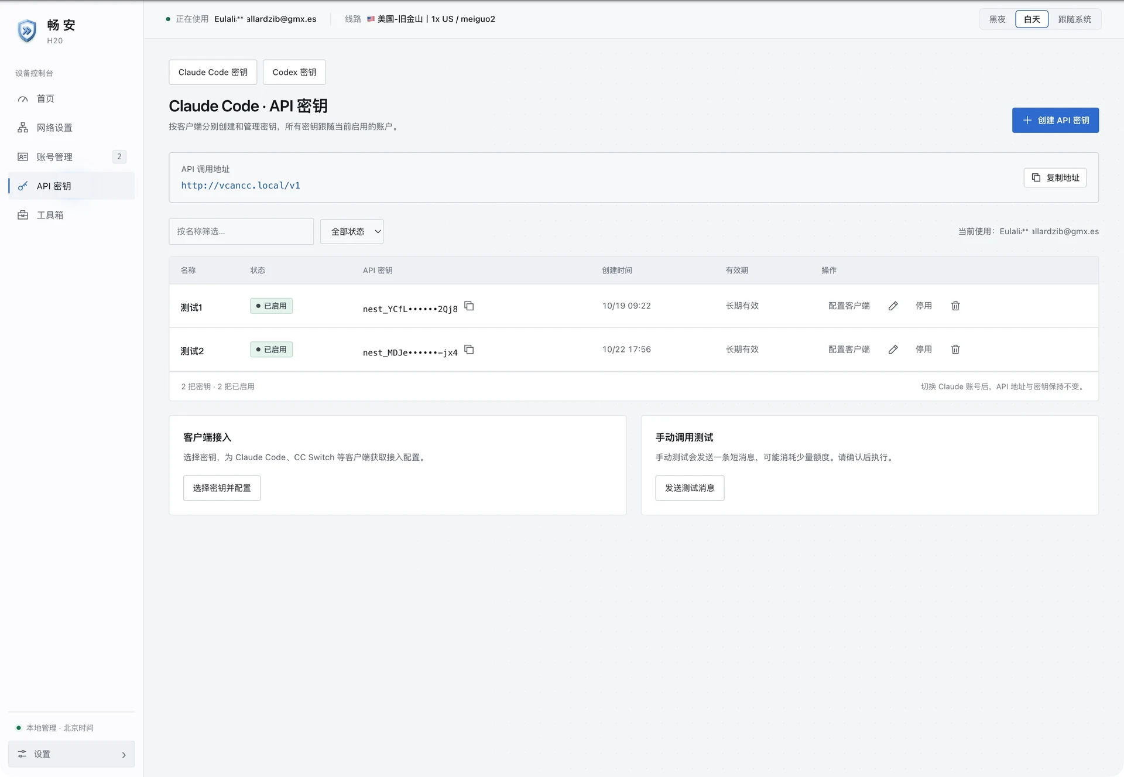Click the http://vcancc.local/v1 address

coord(241,186)
